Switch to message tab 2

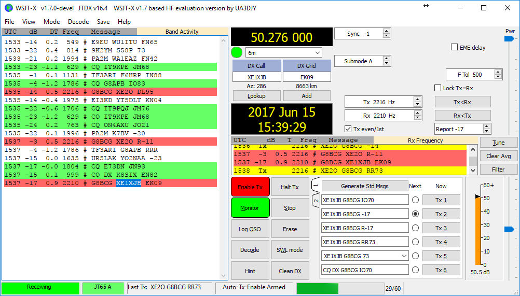[316, 201]
